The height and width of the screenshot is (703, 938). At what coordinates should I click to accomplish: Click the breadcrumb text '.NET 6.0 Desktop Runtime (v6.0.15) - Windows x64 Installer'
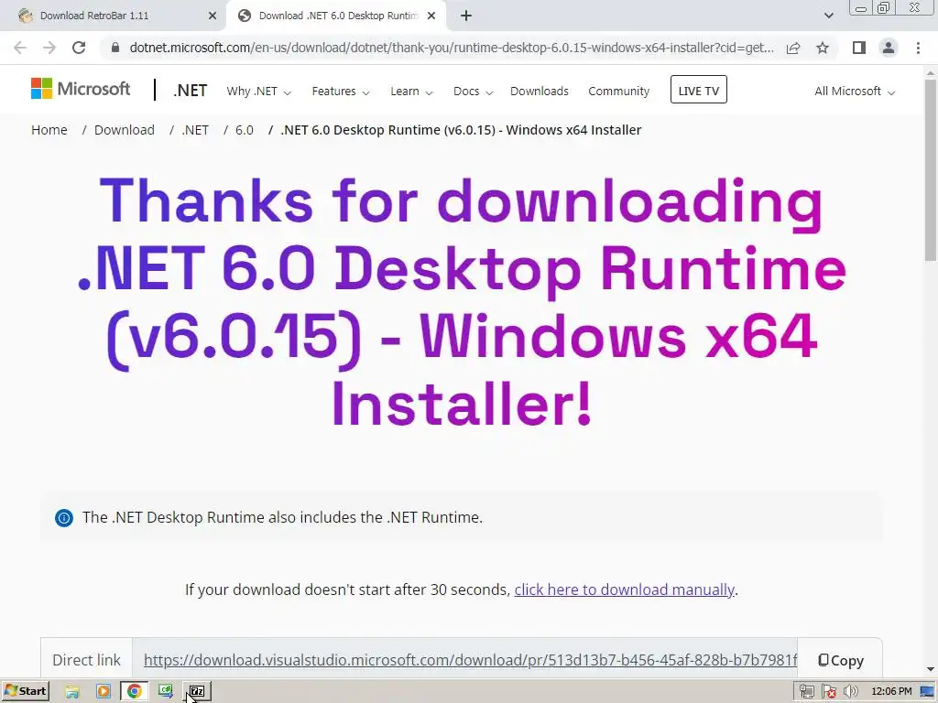pos(461,130)
